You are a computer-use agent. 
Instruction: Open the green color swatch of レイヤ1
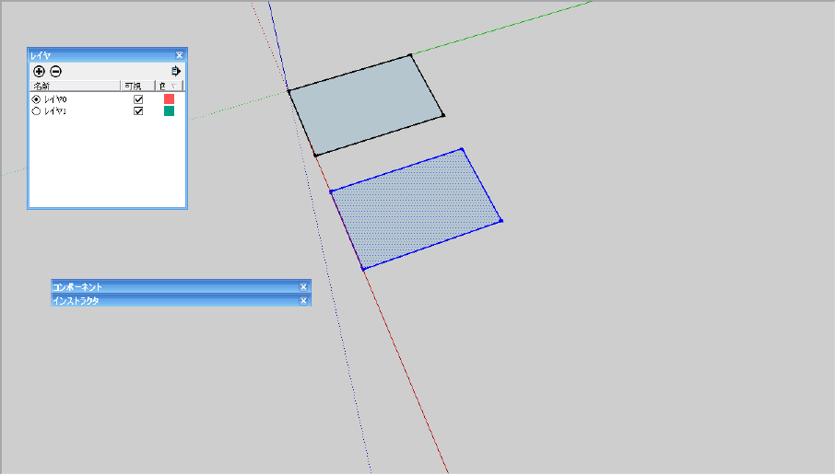(169, 110)
